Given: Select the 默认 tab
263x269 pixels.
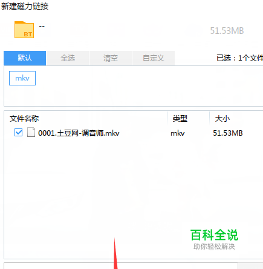Looking at the screenshot, I should pyautogui.click(x=25, y=58).
